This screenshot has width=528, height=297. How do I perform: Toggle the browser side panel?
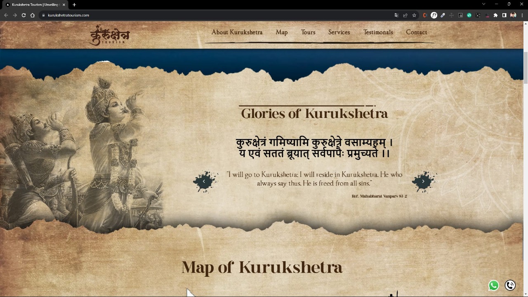[504, 15]
